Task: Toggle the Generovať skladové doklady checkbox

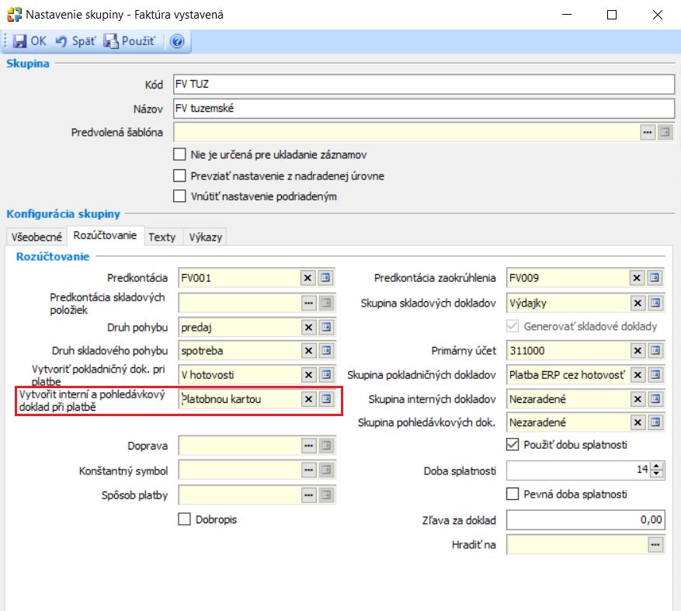Action: 512,326
